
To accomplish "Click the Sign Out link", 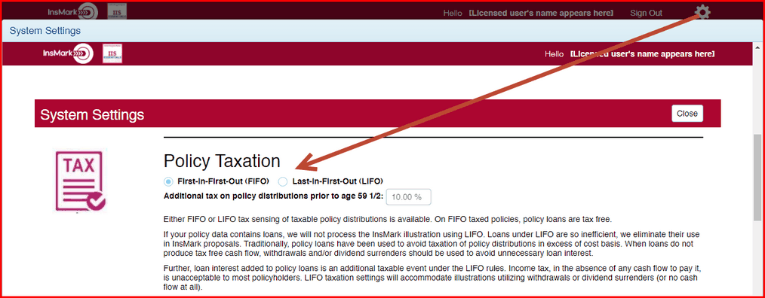I will tap(646, 13).
